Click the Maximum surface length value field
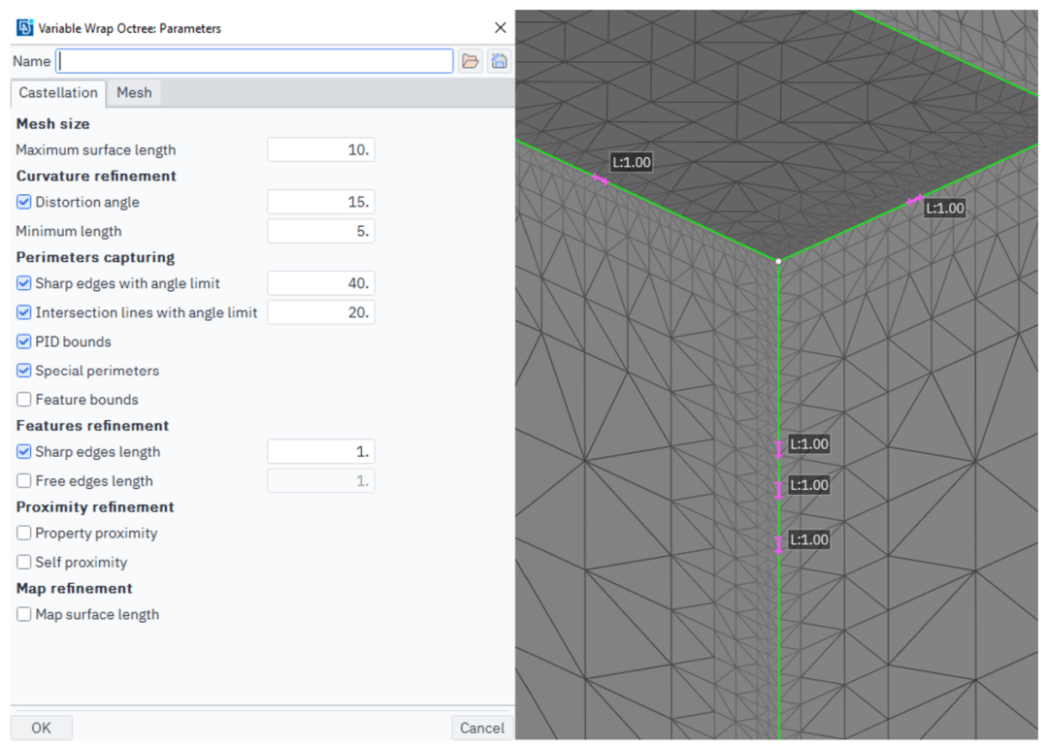1048x747 pixels. pyautogui.click(x=320, y=150)
